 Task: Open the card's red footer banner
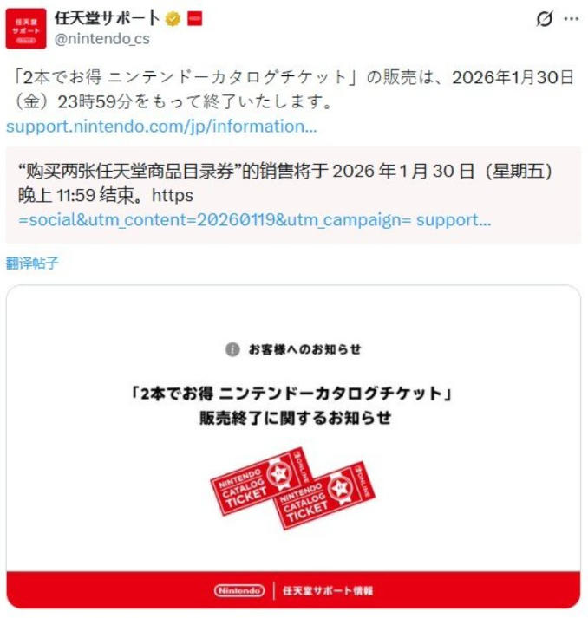[293, 590]
